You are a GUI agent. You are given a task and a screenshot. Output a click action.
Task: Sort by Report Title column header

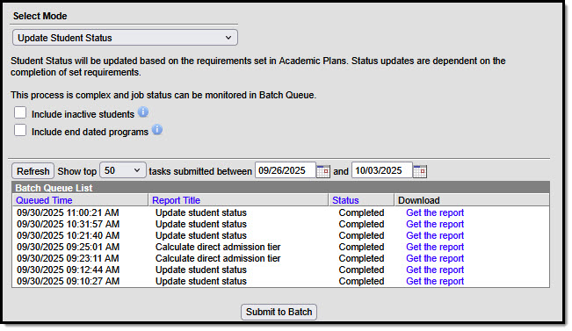click(177, 200)
